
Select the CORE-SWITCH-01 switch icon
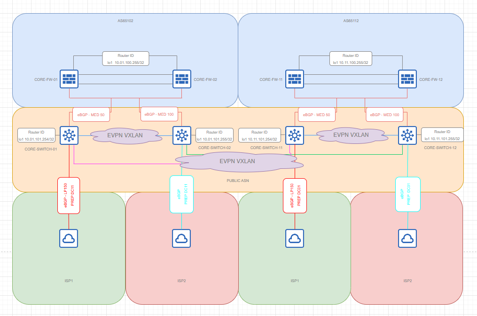tap(69, 136)
